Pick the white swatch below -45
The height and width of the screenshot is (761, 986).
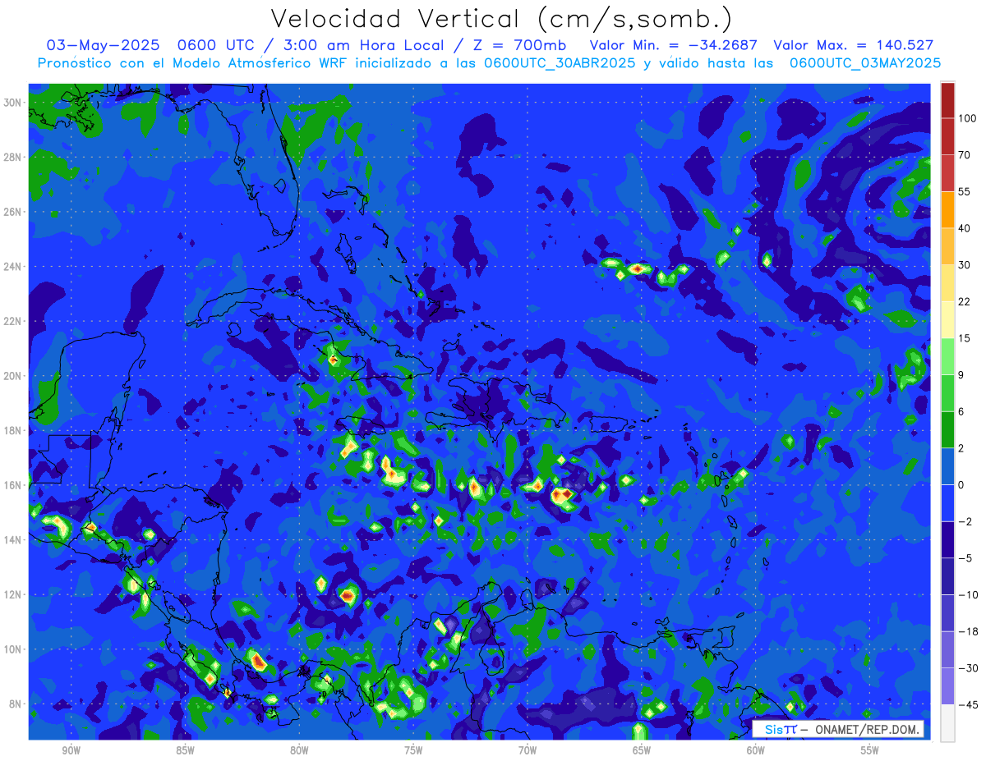[947, 722]
